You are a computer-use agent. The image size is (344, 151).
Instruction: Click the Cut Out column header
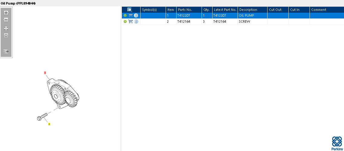coord(278,10)
